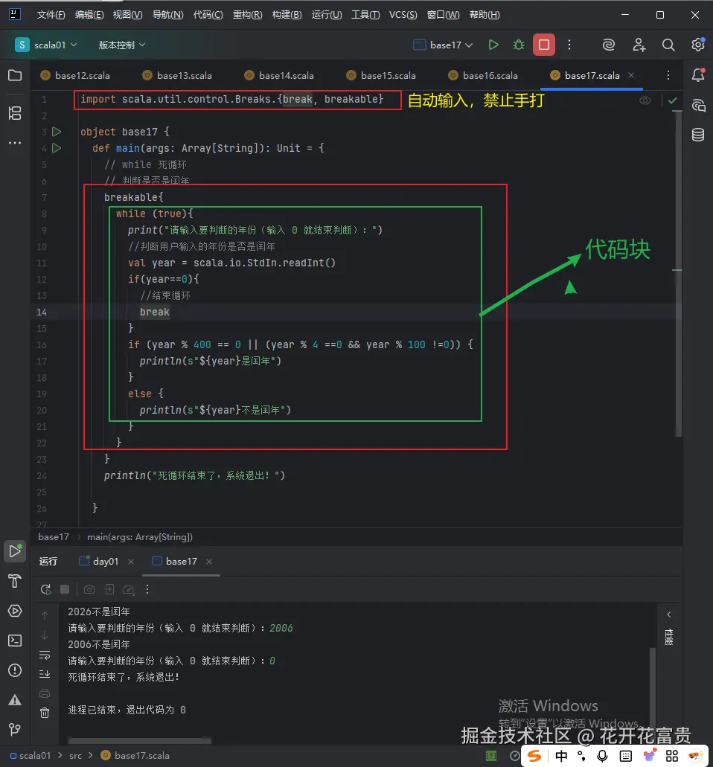Screen dimensions: 713x767
Task: Start debugging with the bug icon
Action: coord(518,45)
